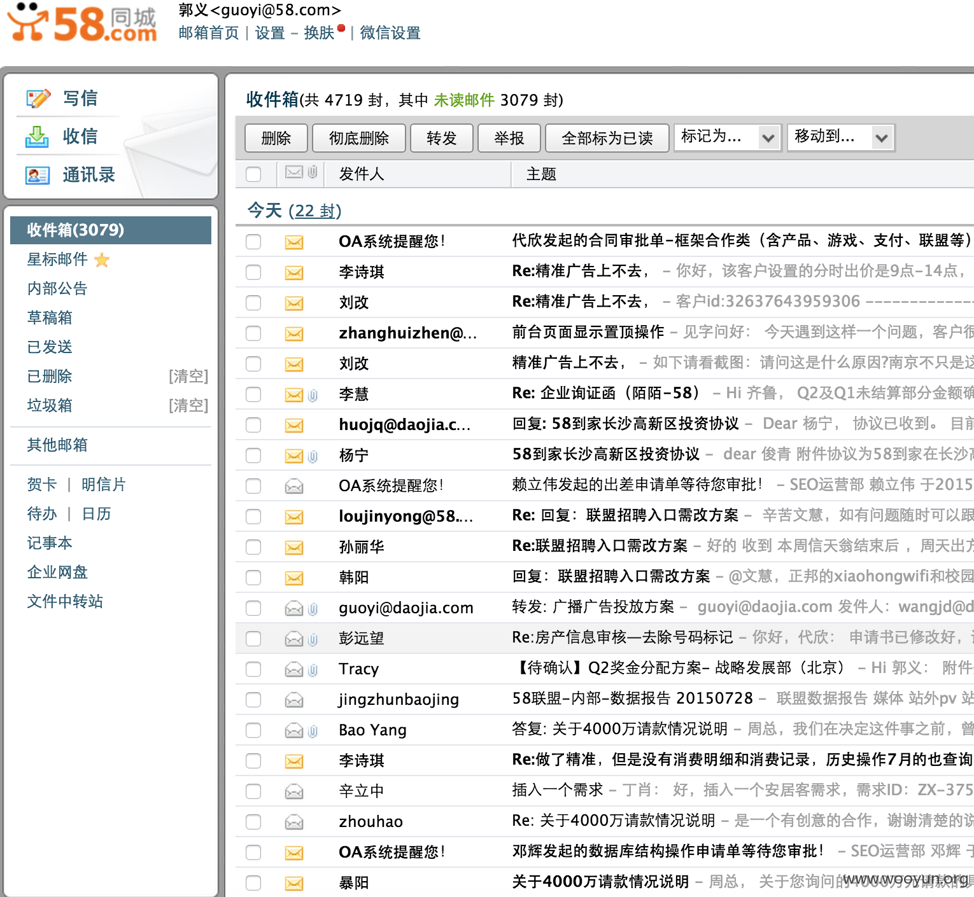Click the compose mail pencil icon
This screenshot has width=974, height=897.
point(38,99)
